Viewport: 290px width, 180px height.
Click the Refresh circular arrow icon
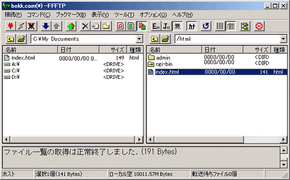(206, 26)
